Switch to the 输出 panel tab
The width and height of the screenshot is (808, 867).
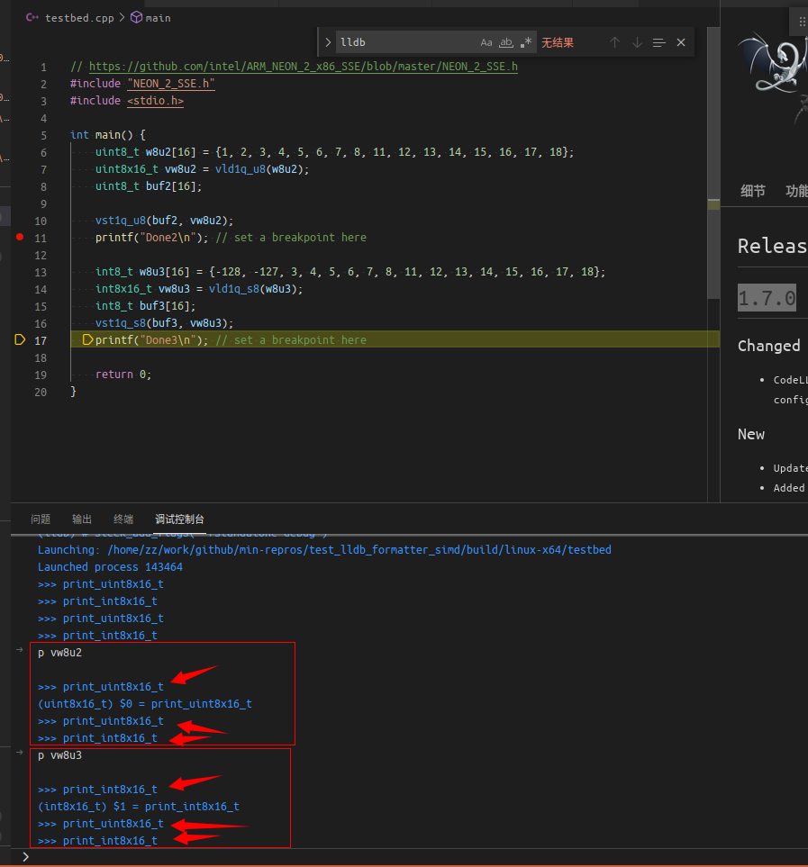(82, 519)
